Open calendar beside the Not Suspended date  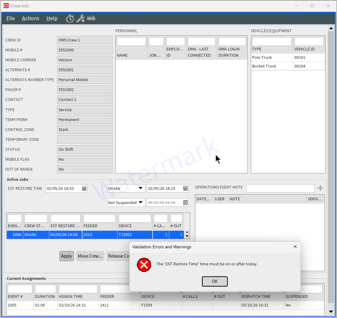pos(185,203)
